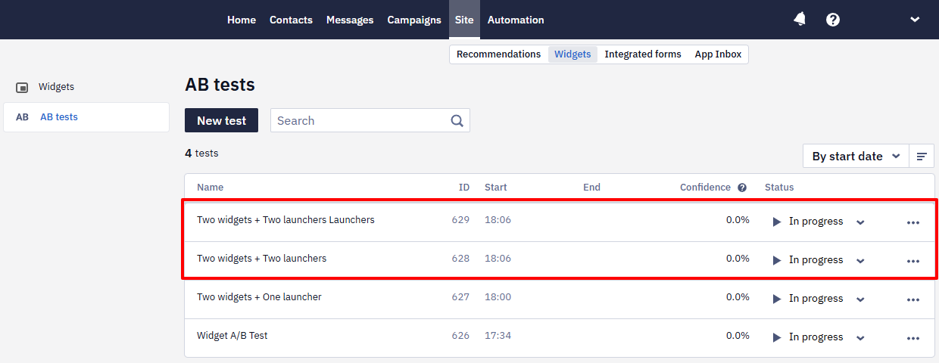Click the search magnifier icon
This screenshot has width=939, height=363.
tap(457, 120)
